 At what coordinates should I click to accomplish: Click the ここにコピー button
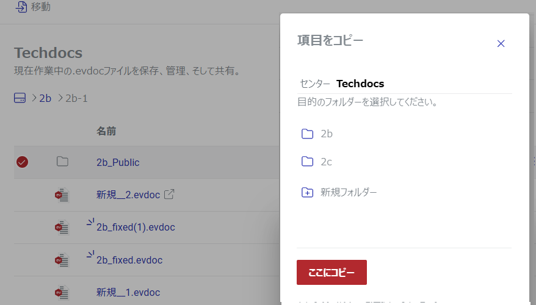(x=331, y=272)
